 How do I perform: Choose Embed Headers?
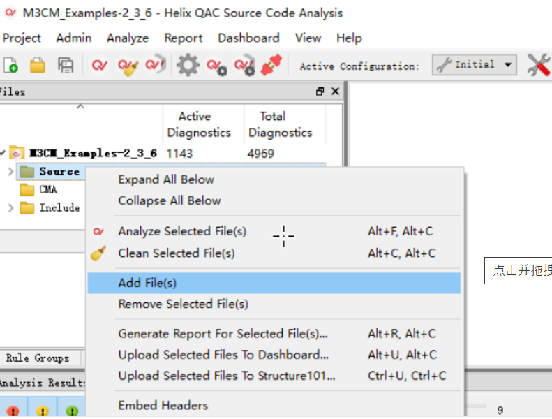click(274, 406)
